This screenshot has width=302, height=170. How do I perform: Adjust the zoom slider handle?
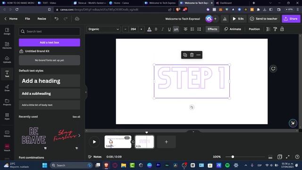(233, 157)
